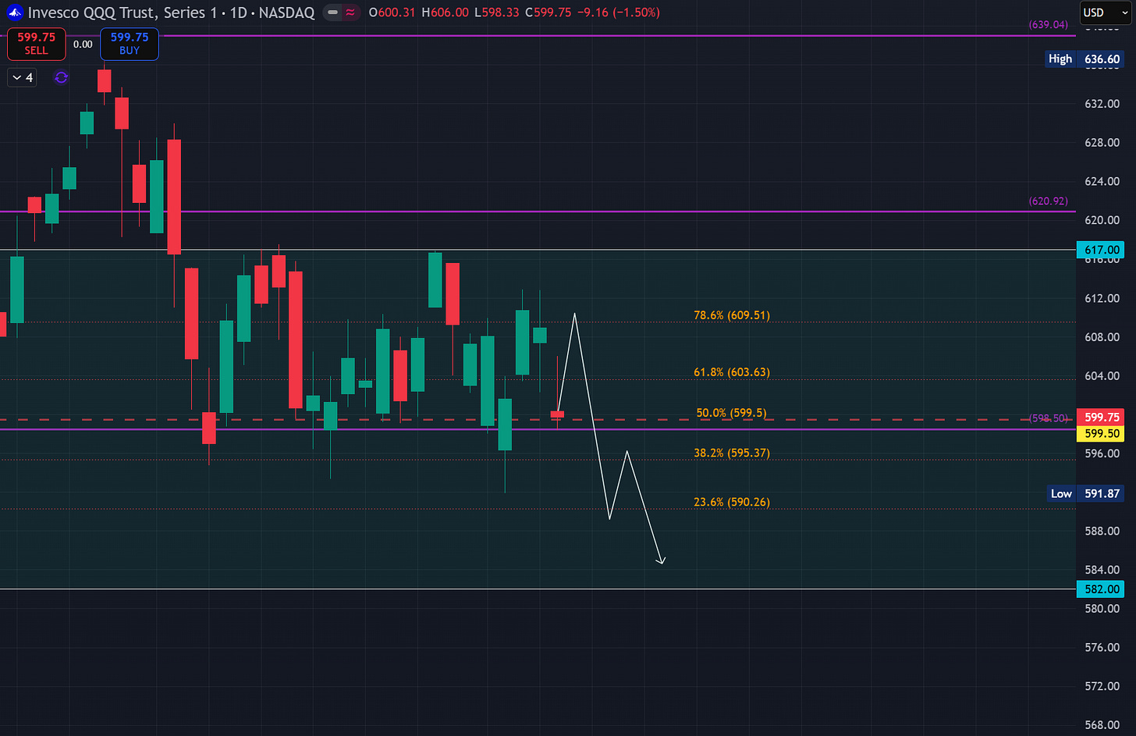The height and width of the screenshot is (736, 1136).
Task: Click the 582.00 price axis label
Action: [x=1102, y=589]
